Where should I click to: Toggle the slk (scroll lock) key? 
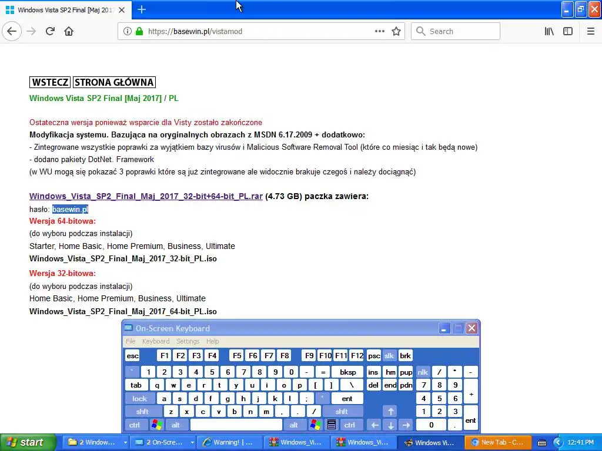coord(389,355)
